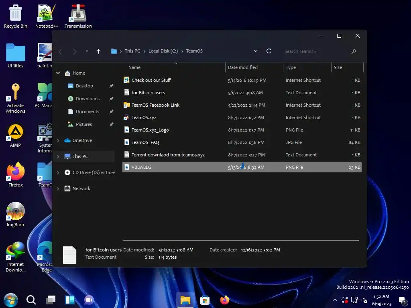Show hidden system tray icons
This screenshot has width=411, height=308.
click(335, 300)
